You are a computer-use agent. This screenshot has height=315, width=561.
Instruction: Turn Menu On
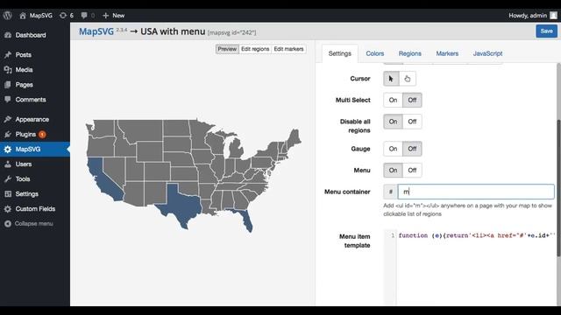pyautogui.click(x=393, y=171)
